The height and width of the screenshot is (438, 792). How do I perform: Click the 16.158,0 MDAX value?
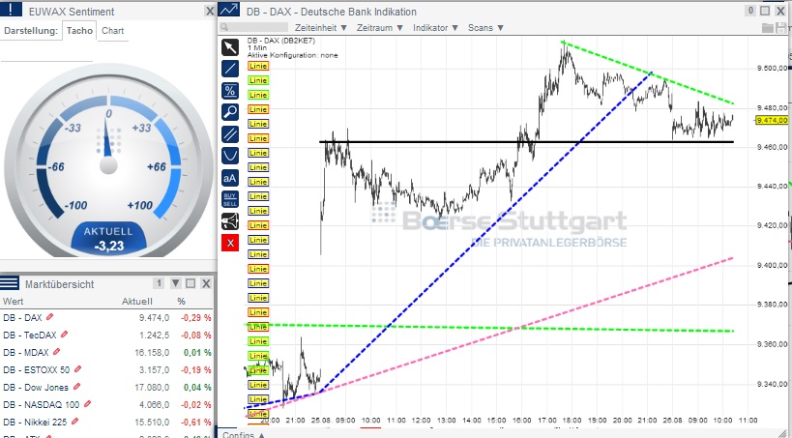pos(152,353)
